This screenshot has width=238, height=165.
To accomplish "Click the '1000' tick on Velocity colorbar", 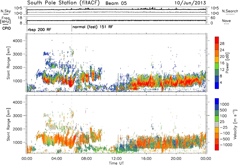I will point(225,104).
